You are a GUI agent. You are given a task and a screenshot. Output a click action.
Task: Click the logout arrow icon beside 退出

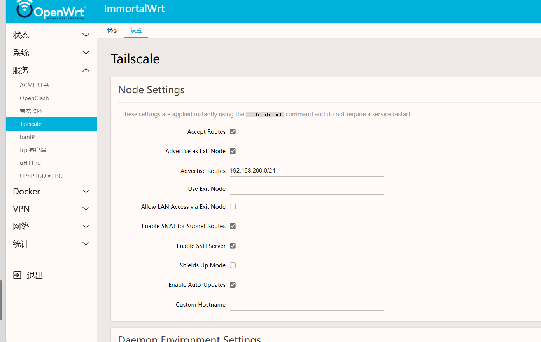click(x=17, y=275)
